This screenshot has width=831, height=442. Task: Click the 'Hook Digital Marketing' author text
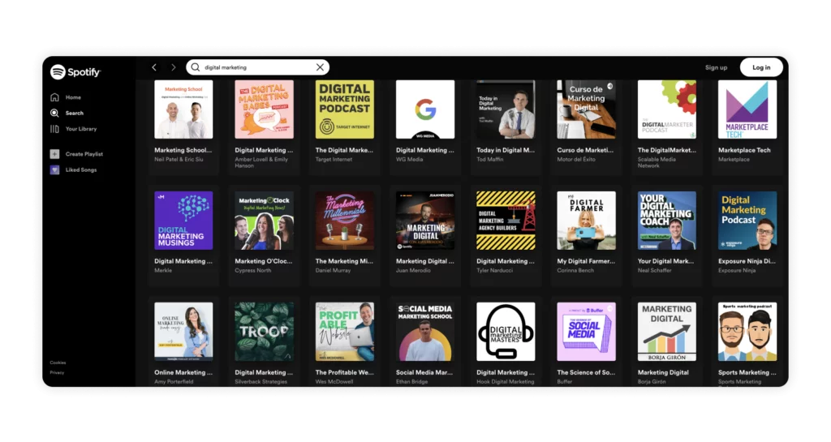[x=505, y=382]
